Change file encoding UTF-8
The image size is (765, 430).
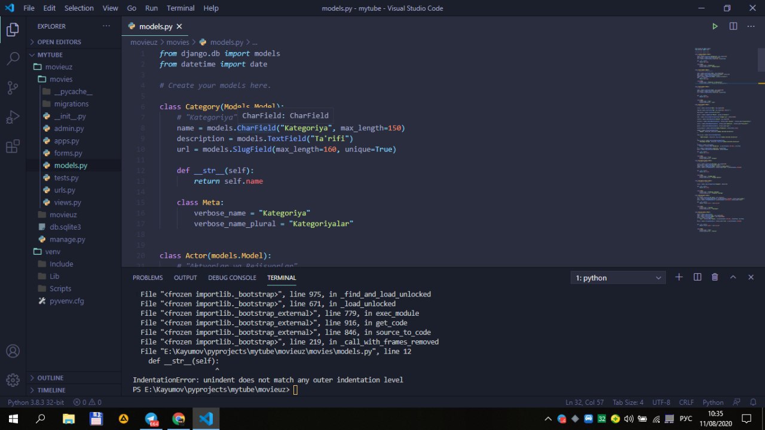coord(661,402)
